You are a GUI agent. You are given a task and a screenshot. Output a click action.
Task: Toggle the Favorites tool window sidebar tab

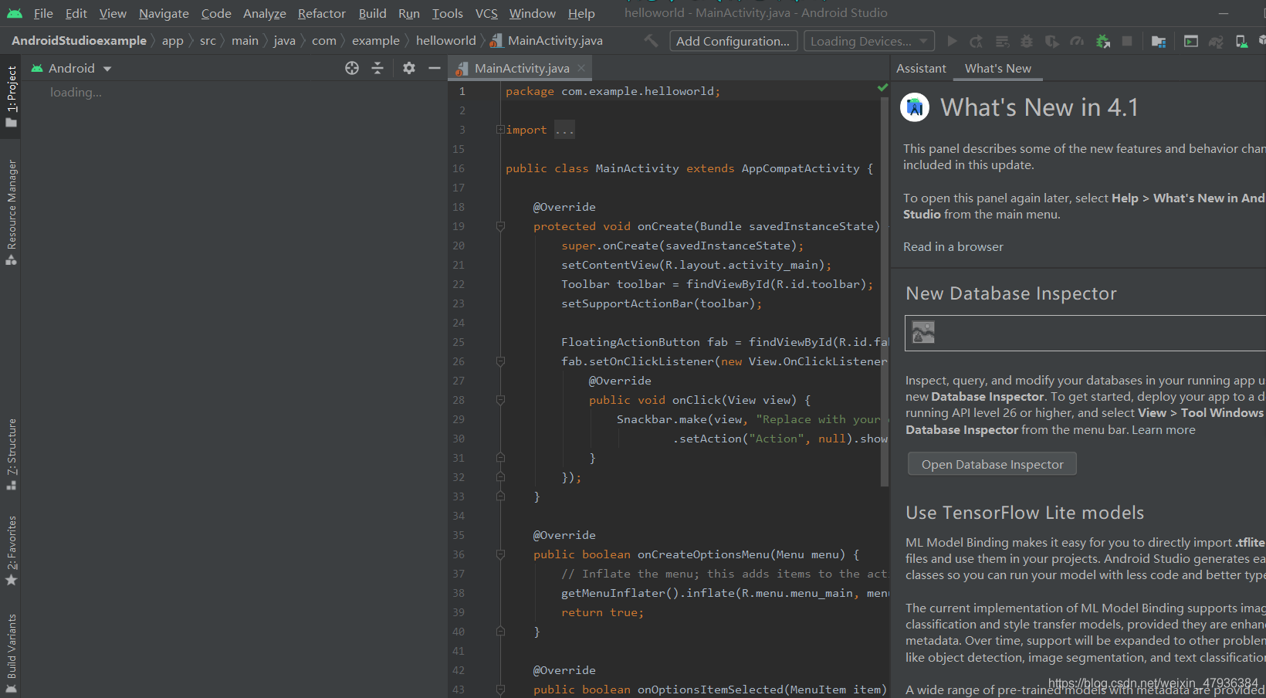coord(11,551)
